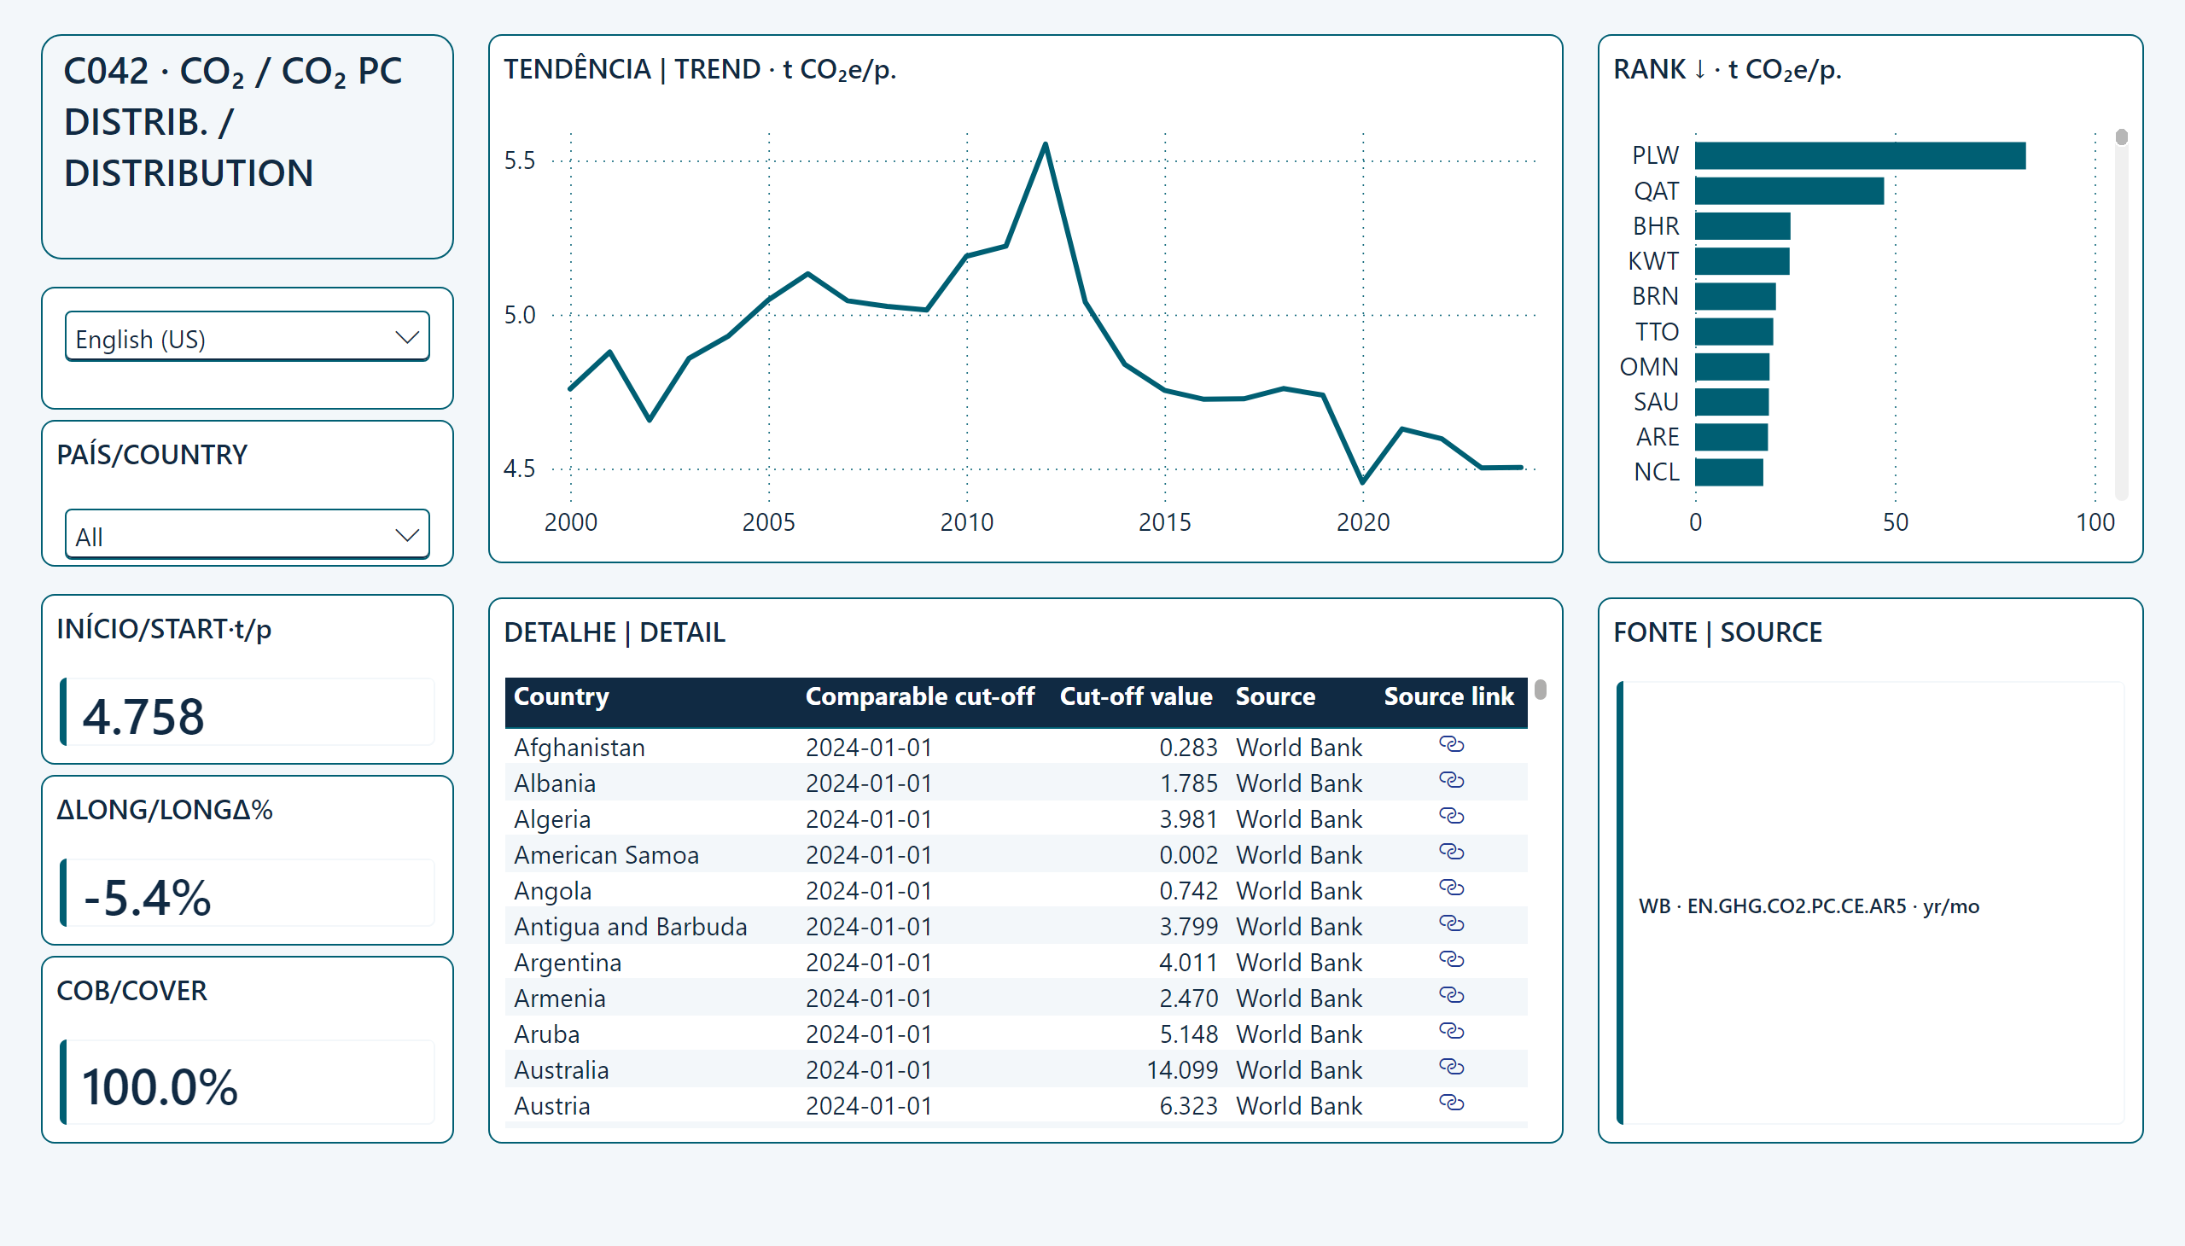Open source link icon for Australia
This screenshot has height=1246, width=2185.
coord(1451,1068)
